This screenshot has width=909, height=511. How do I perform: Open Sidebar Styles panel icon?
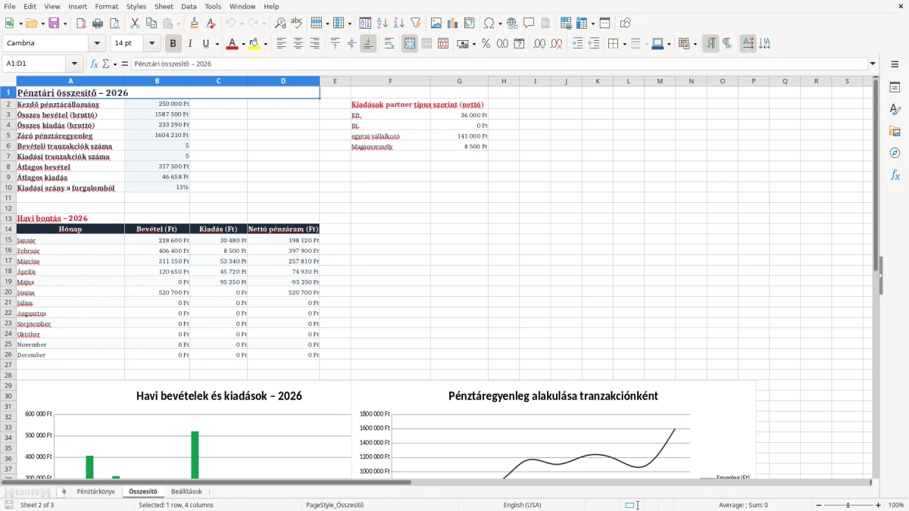[x=895, y=110]
